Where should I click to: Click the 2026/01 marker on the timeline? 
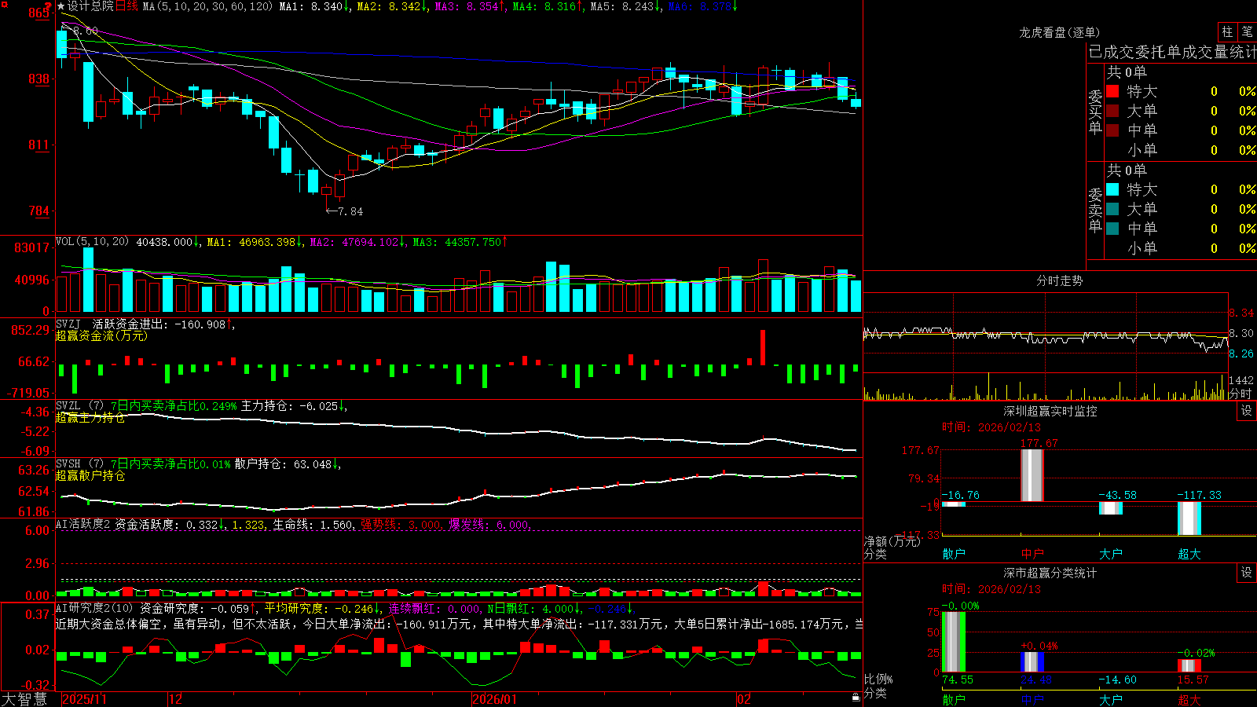[495, 699]
